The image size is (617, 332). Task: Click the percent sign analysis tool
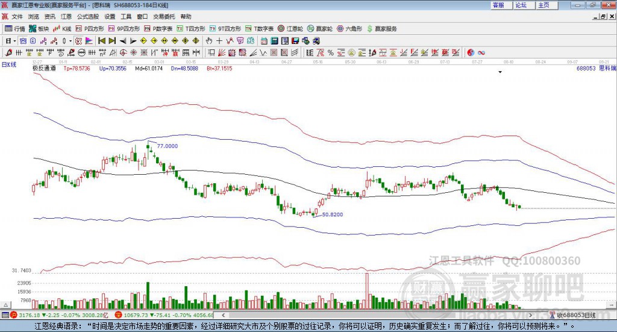coord(331,52)
